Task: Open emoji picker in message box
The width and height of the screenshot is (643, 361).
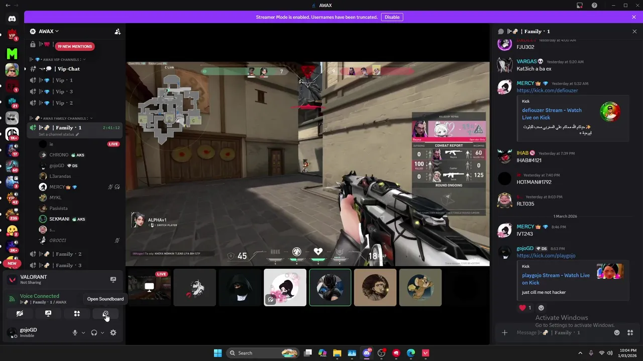Action: (617, 332)
